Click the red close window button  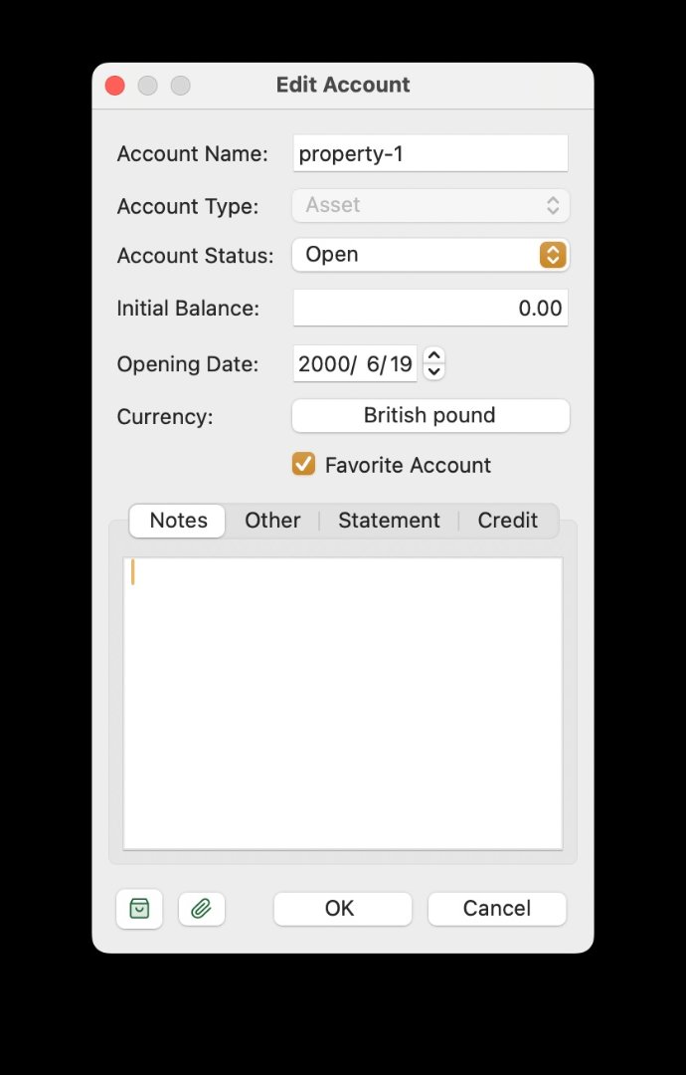(x=115, y=86)
